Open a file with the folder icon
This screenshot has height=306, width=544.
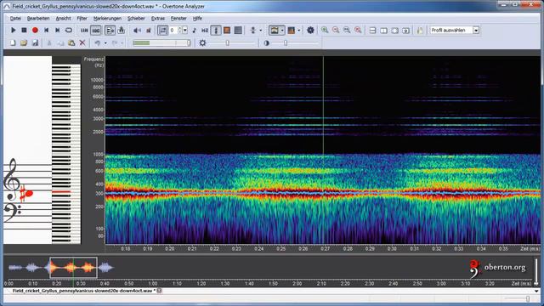point(24,43)
